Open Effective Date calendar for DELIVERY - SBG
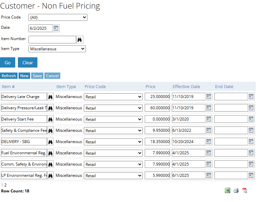Screen dimensions: 262x202 coord(209,142)
